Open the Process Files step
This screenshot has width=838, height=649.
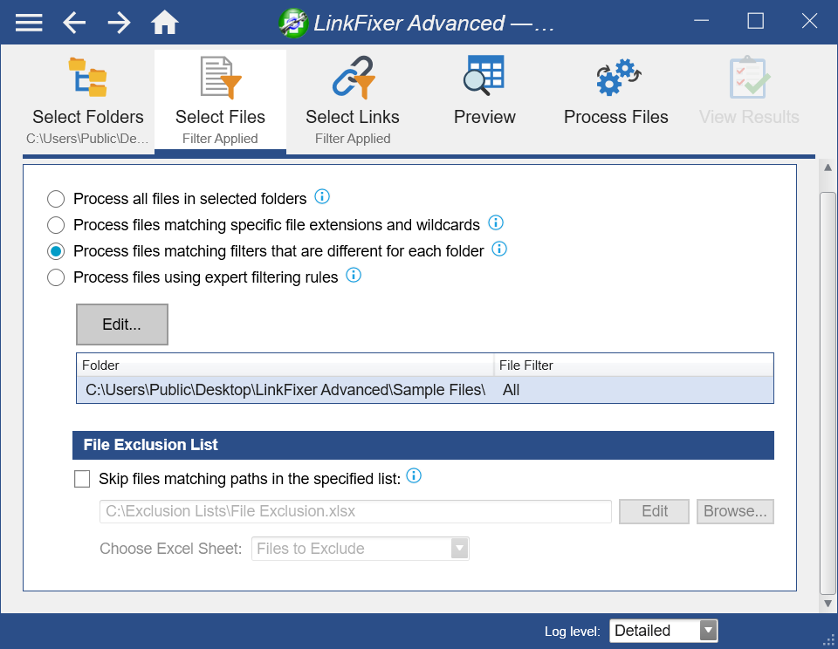tap(616, 91)
